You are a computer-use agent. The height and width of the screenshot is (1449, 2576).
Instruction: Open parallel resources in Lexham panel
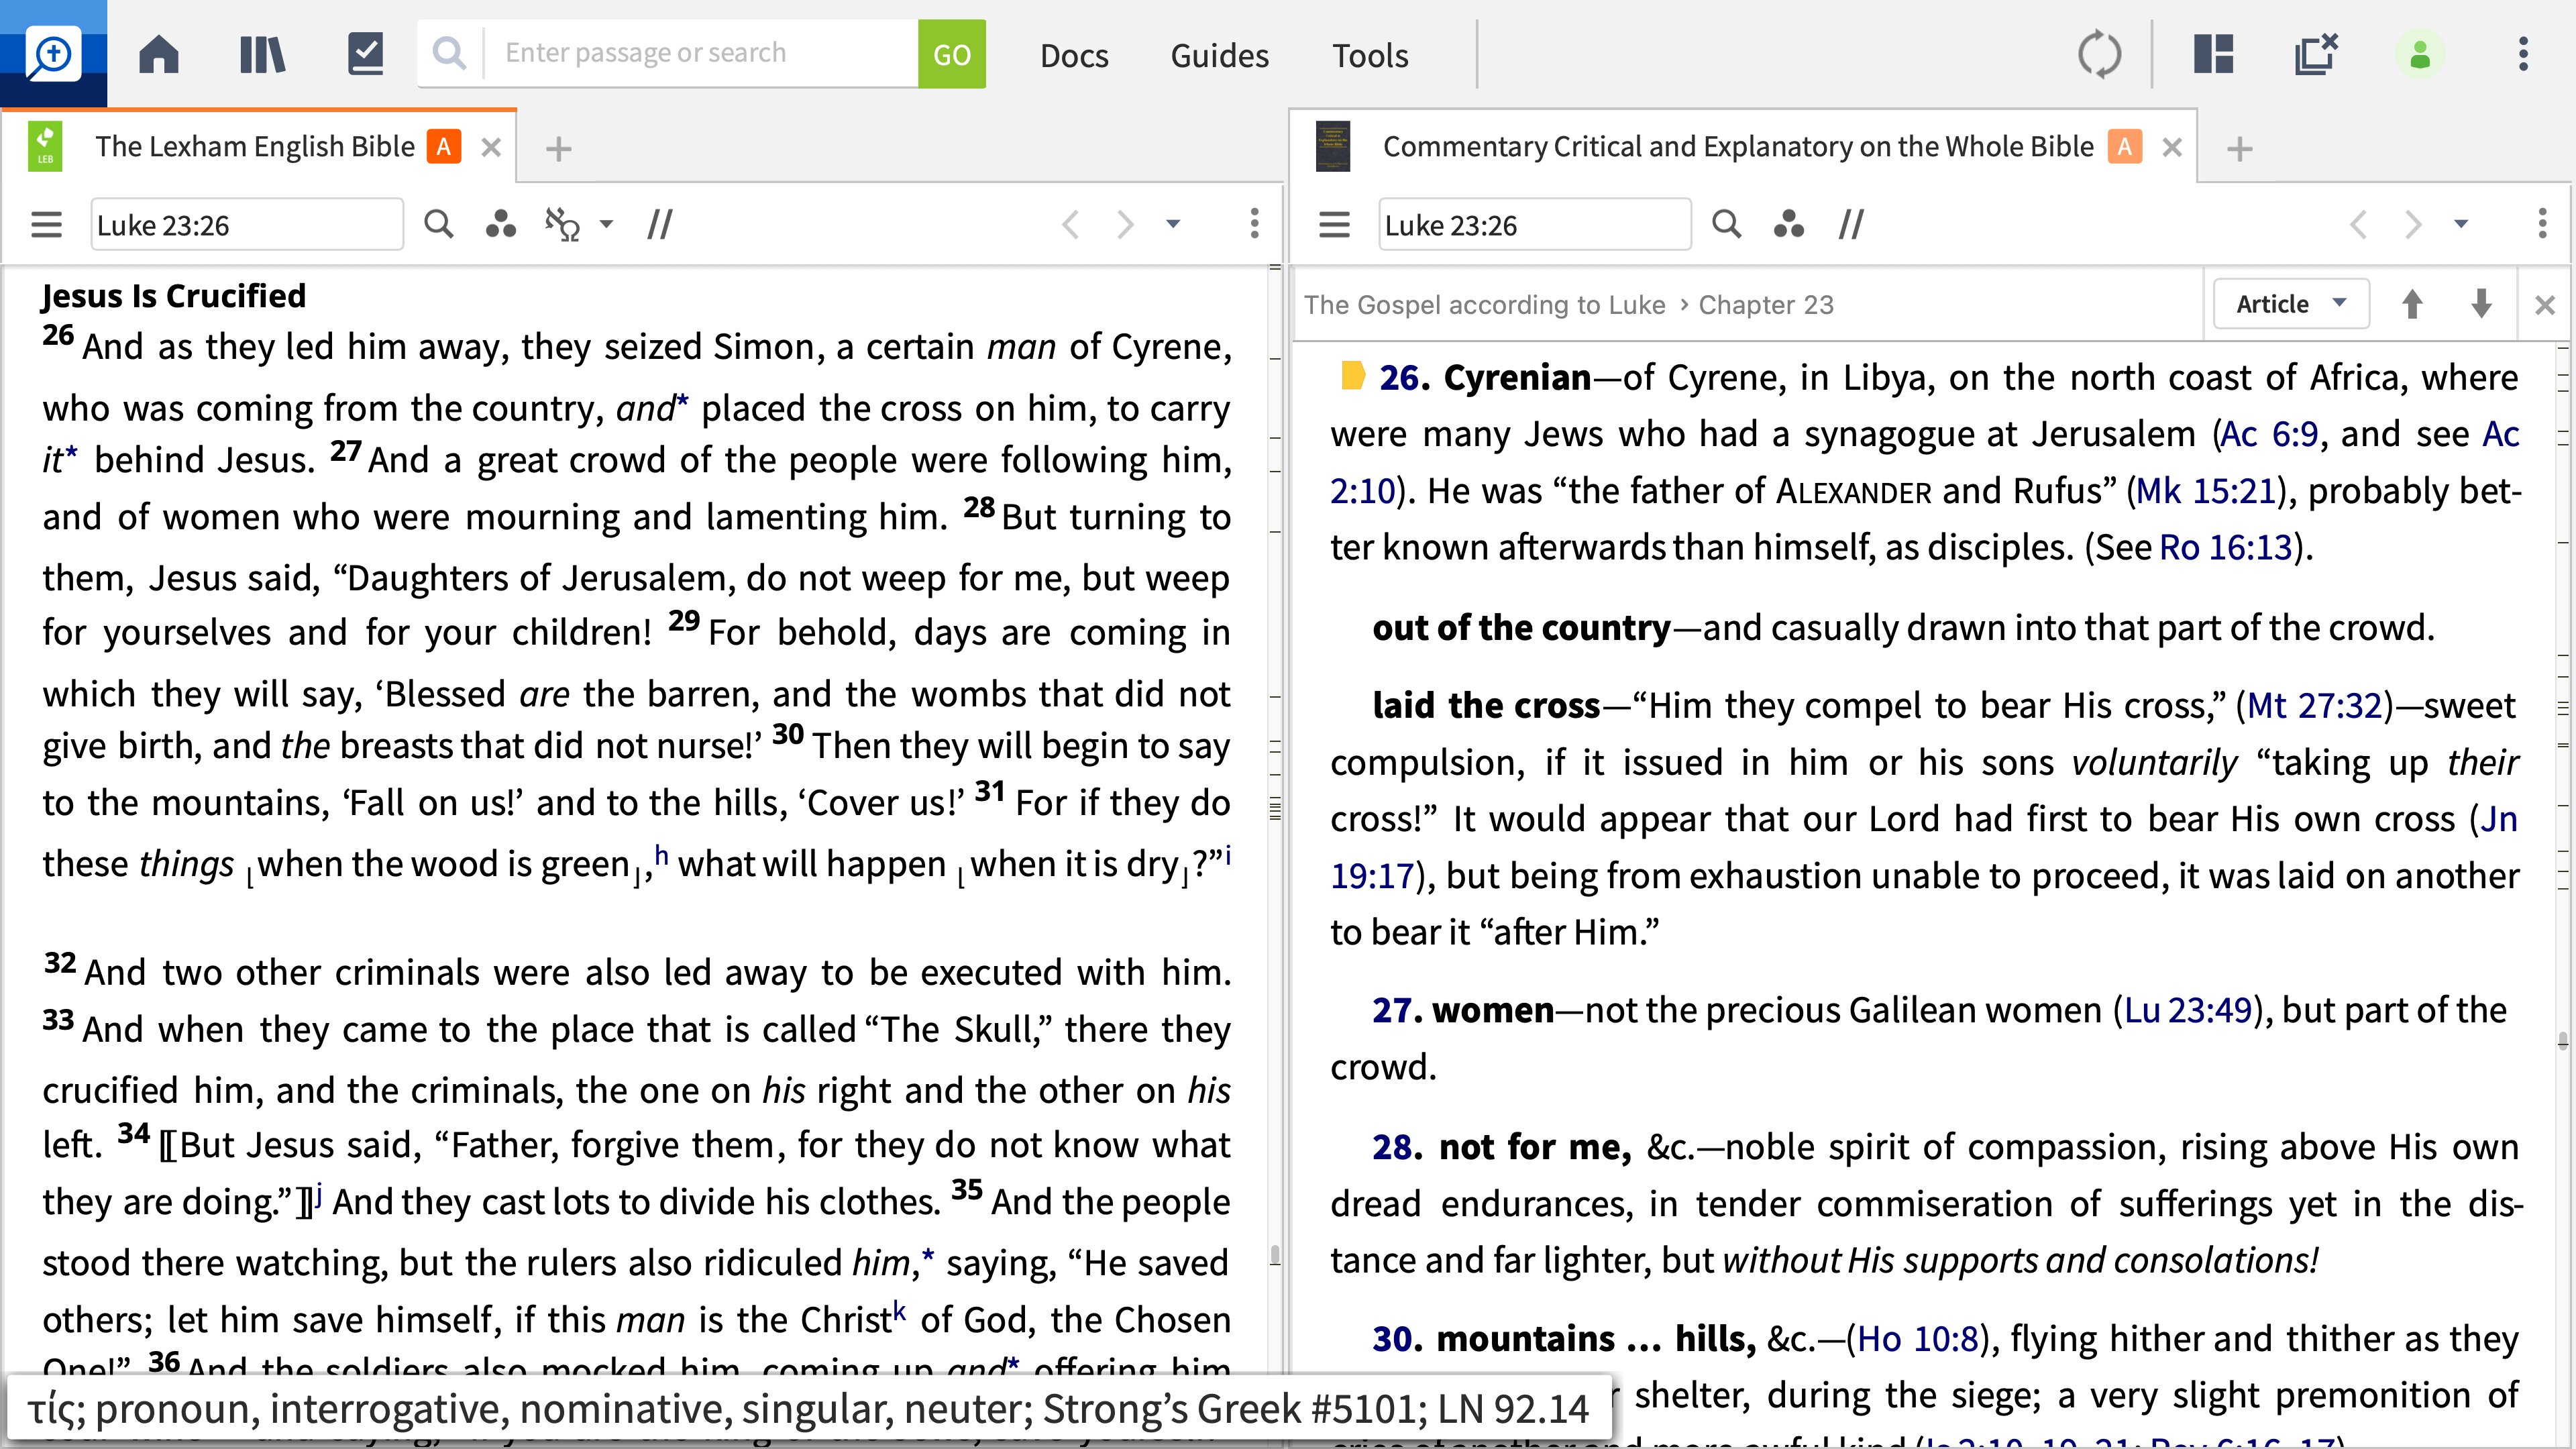click(x=660, y=224)
